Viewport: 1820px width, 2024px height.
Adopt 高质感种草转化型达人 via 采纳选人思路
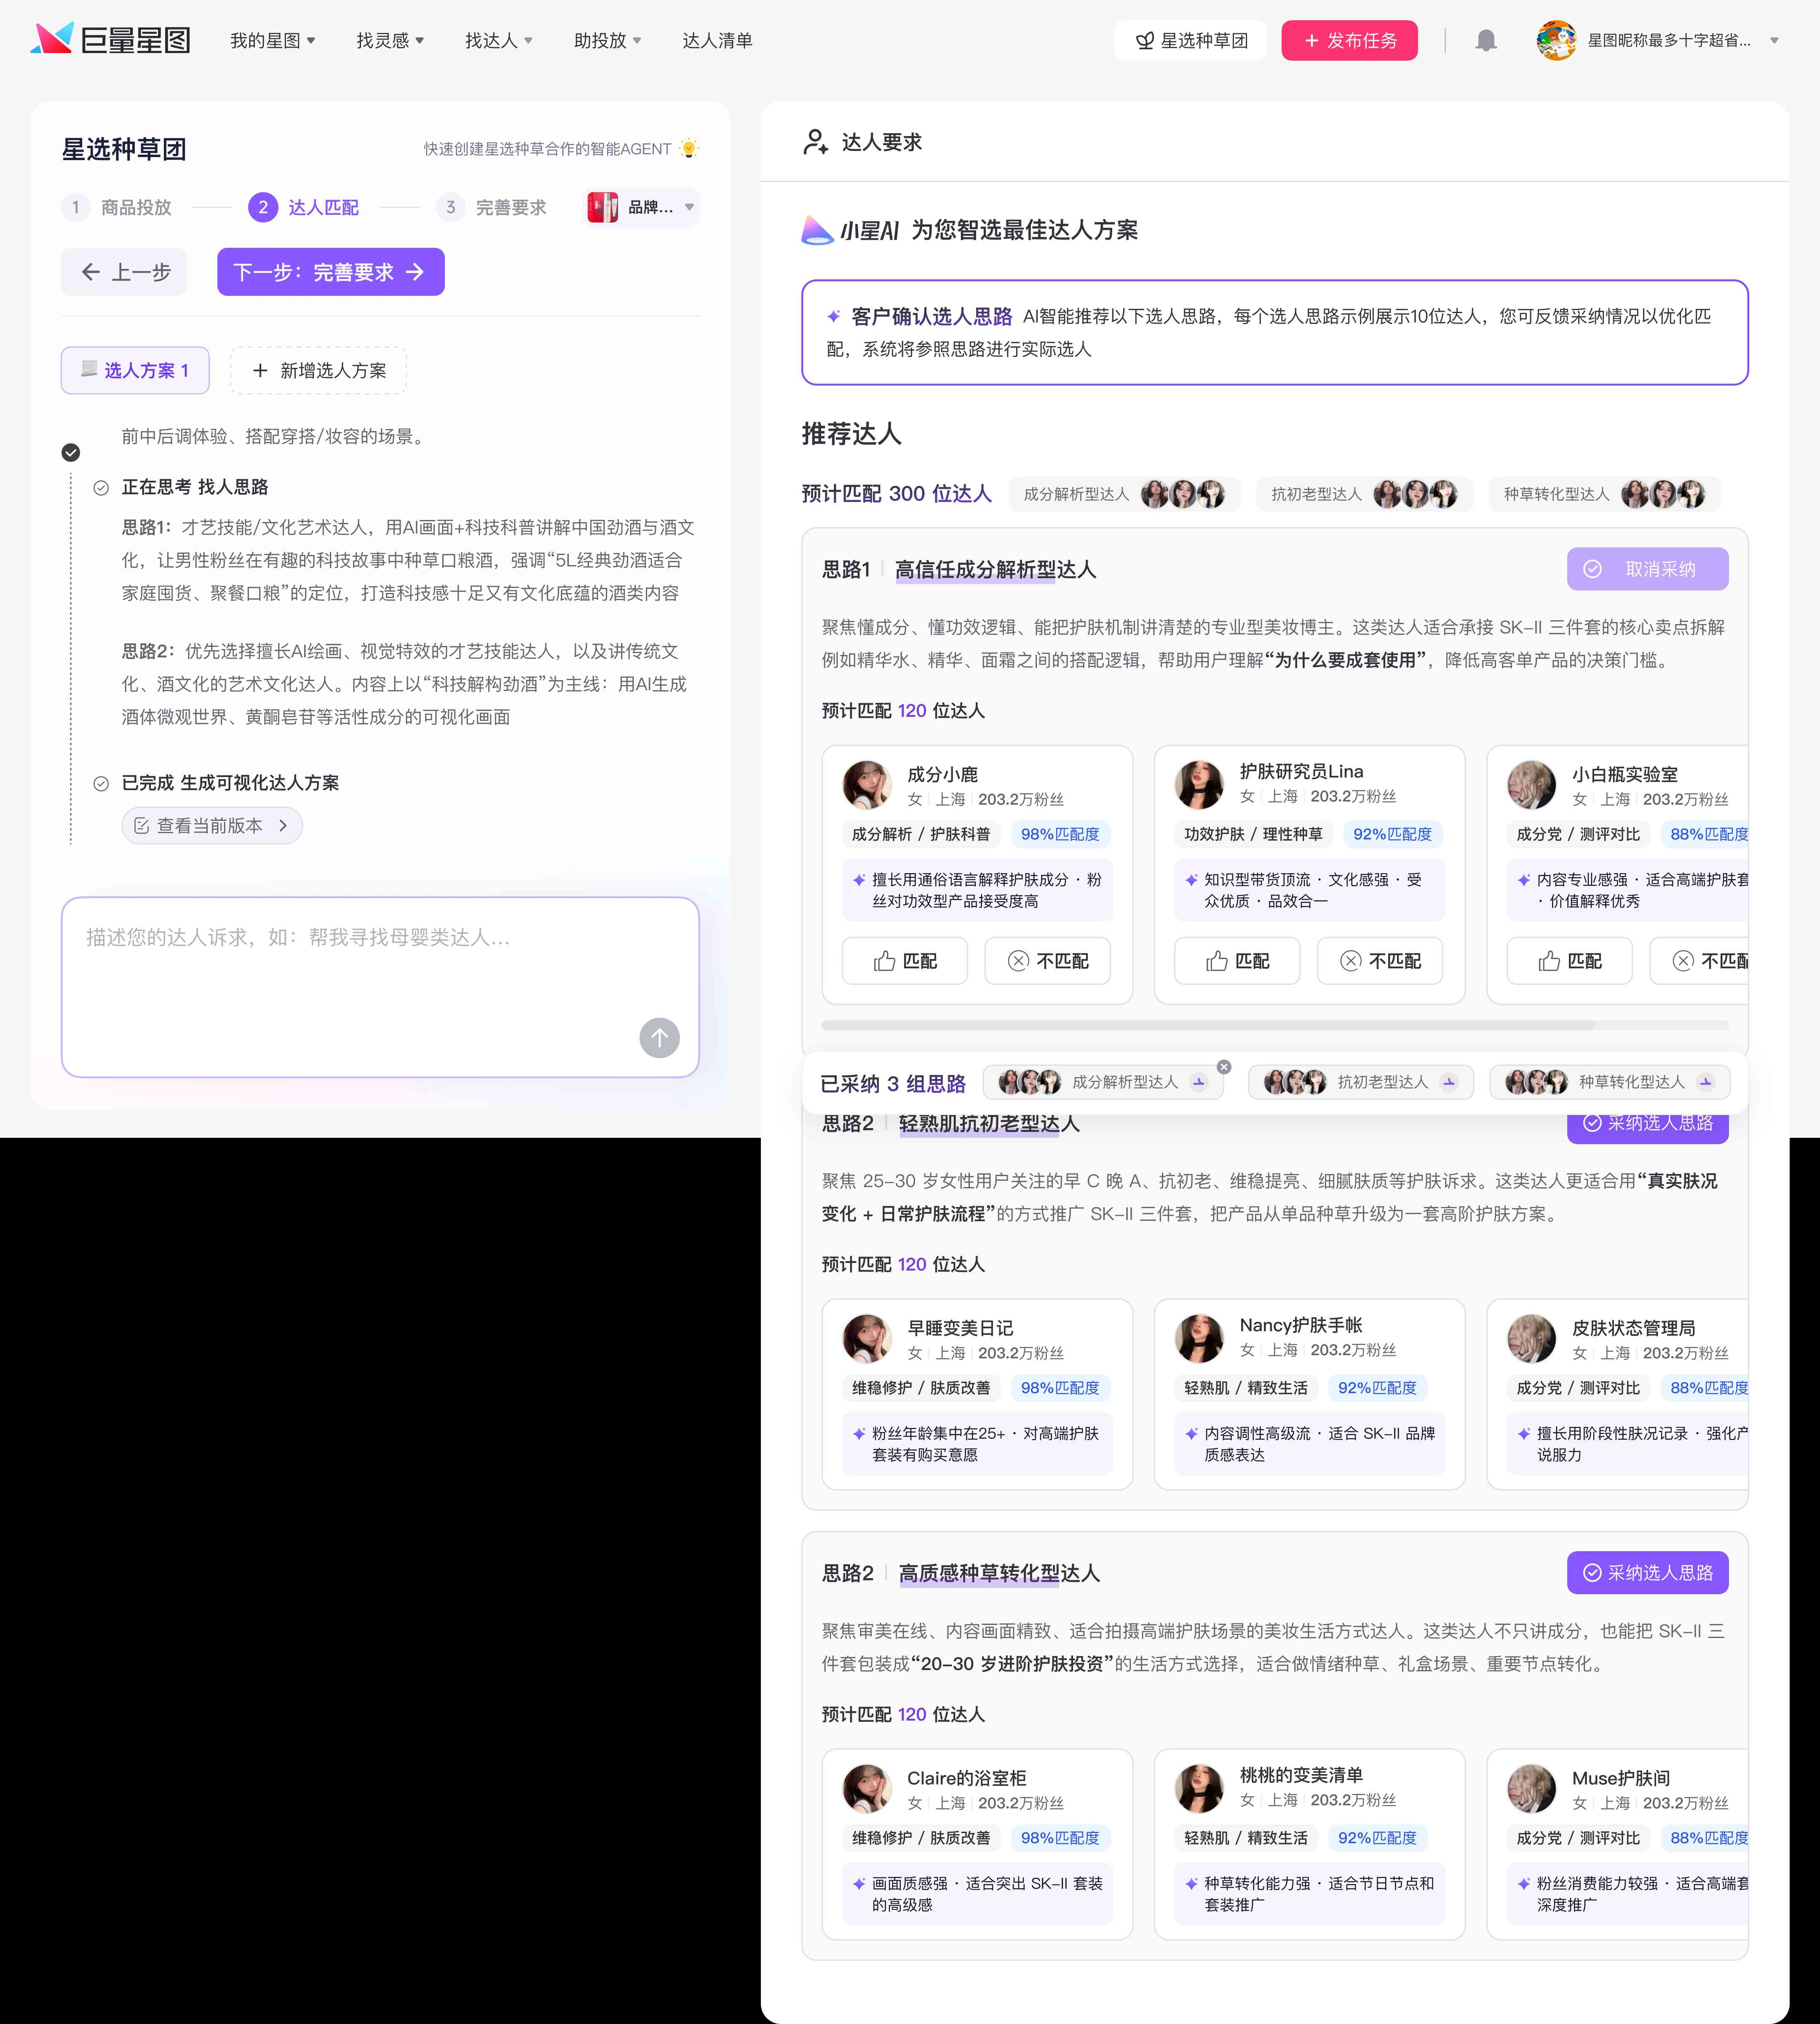pyautogui.click(x=1647, y=1573)
